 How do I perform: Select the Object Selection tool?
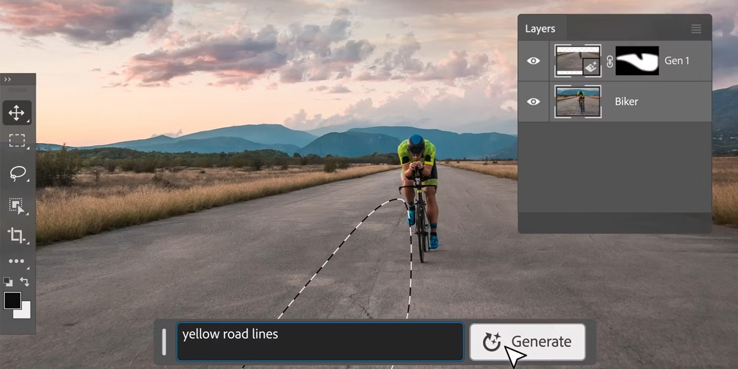(x=16, y=206)
